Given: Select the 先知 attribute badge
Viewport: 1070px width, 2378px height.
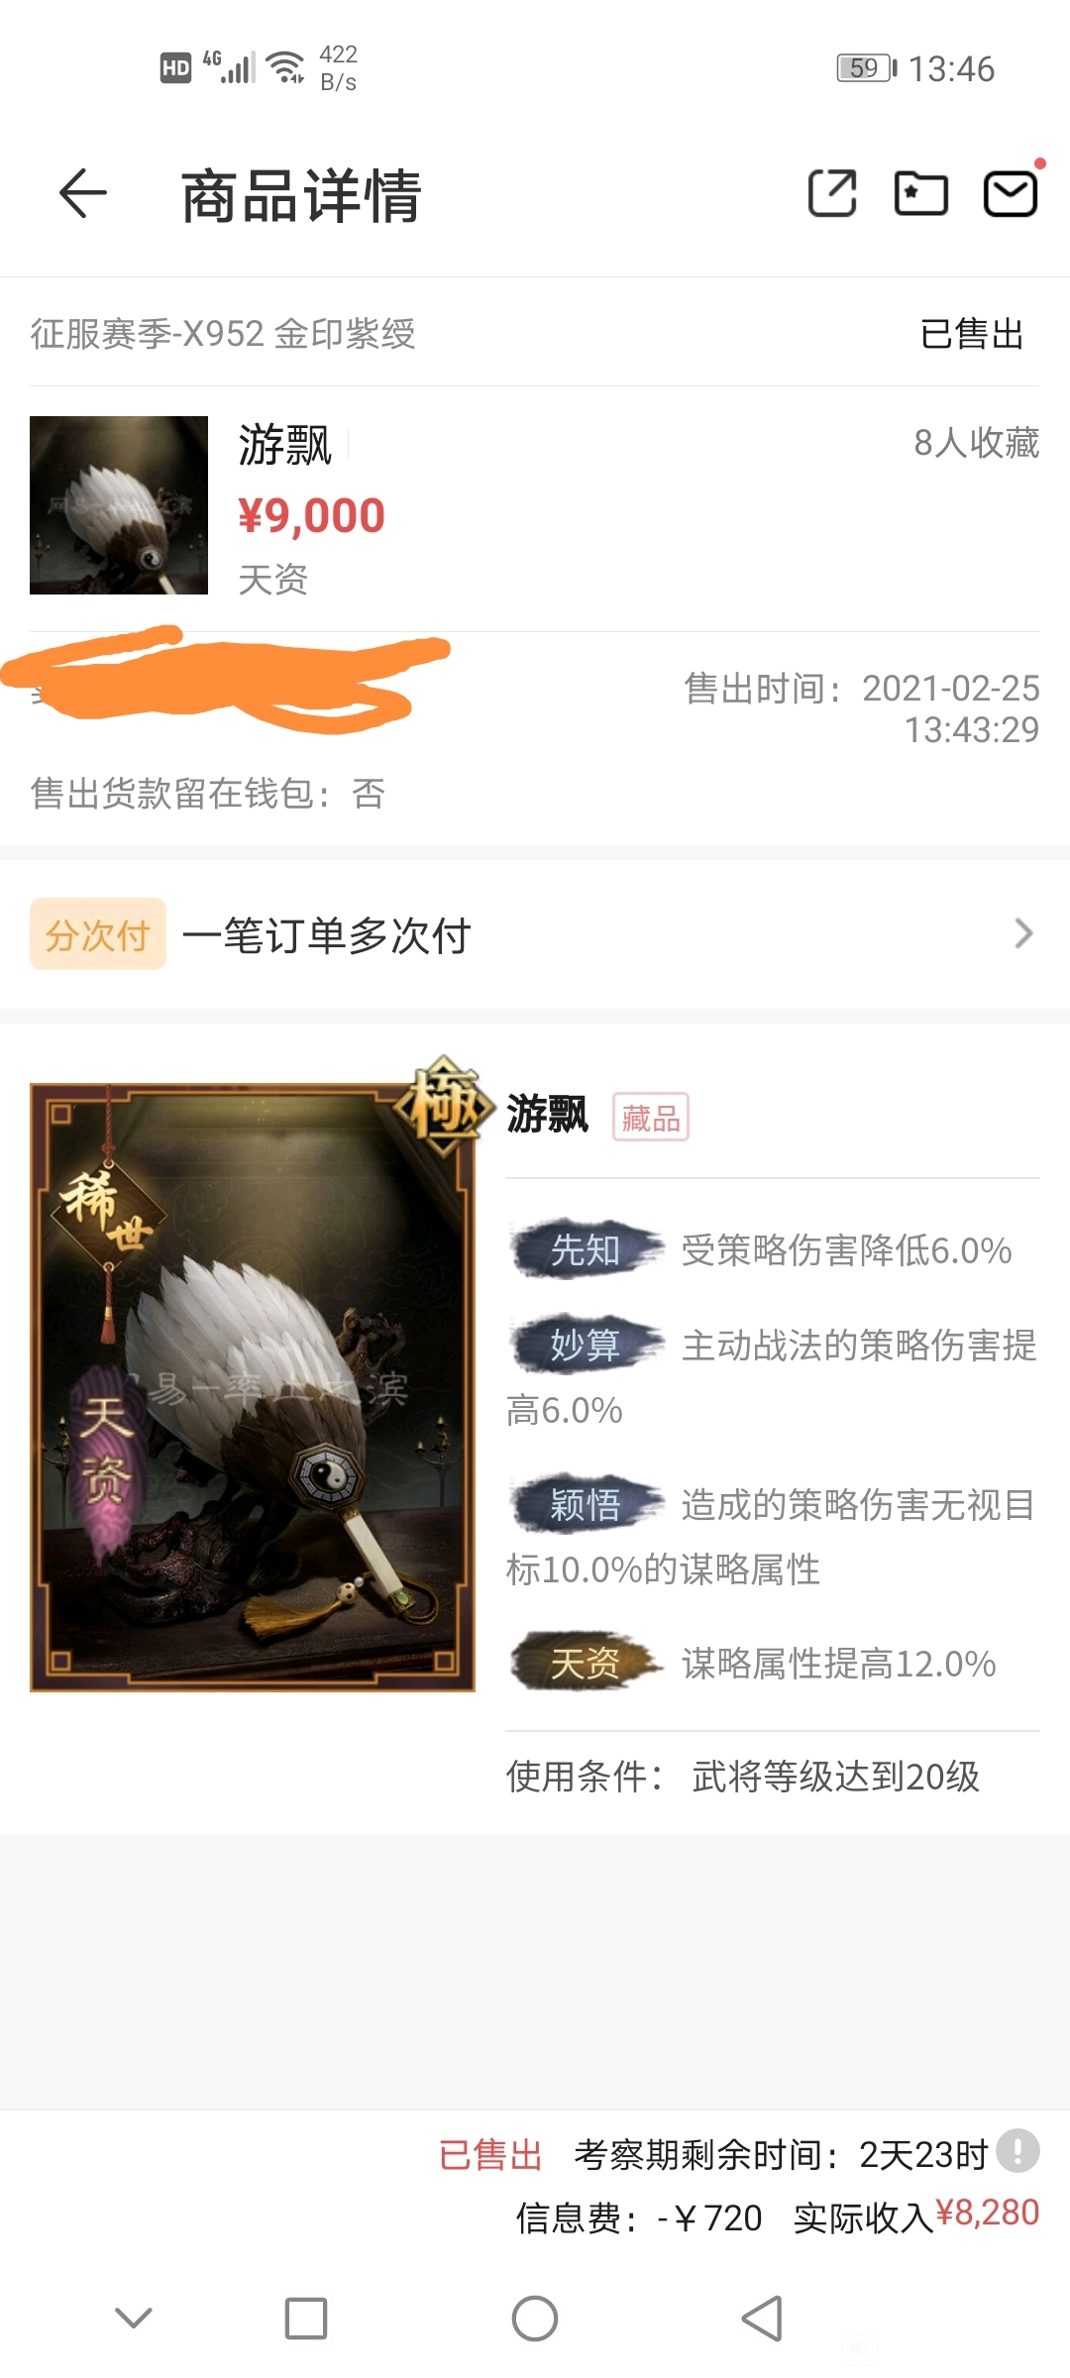Looking at the screenshot, I should click(585, 1249).
